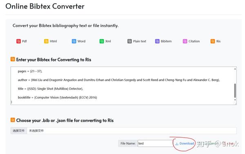Click the green Xml format icon
Viewport: 245px width, 154px height.
click(x=102, y=41)
